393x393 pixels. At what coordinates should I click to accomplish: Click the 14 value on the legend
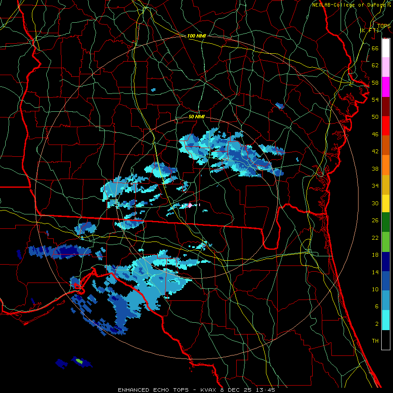pos(375,272)
